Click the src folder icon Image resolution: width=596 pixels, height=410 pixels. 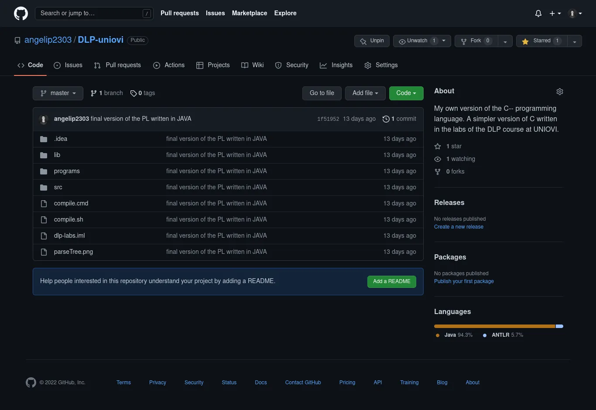tap(44, 188)
